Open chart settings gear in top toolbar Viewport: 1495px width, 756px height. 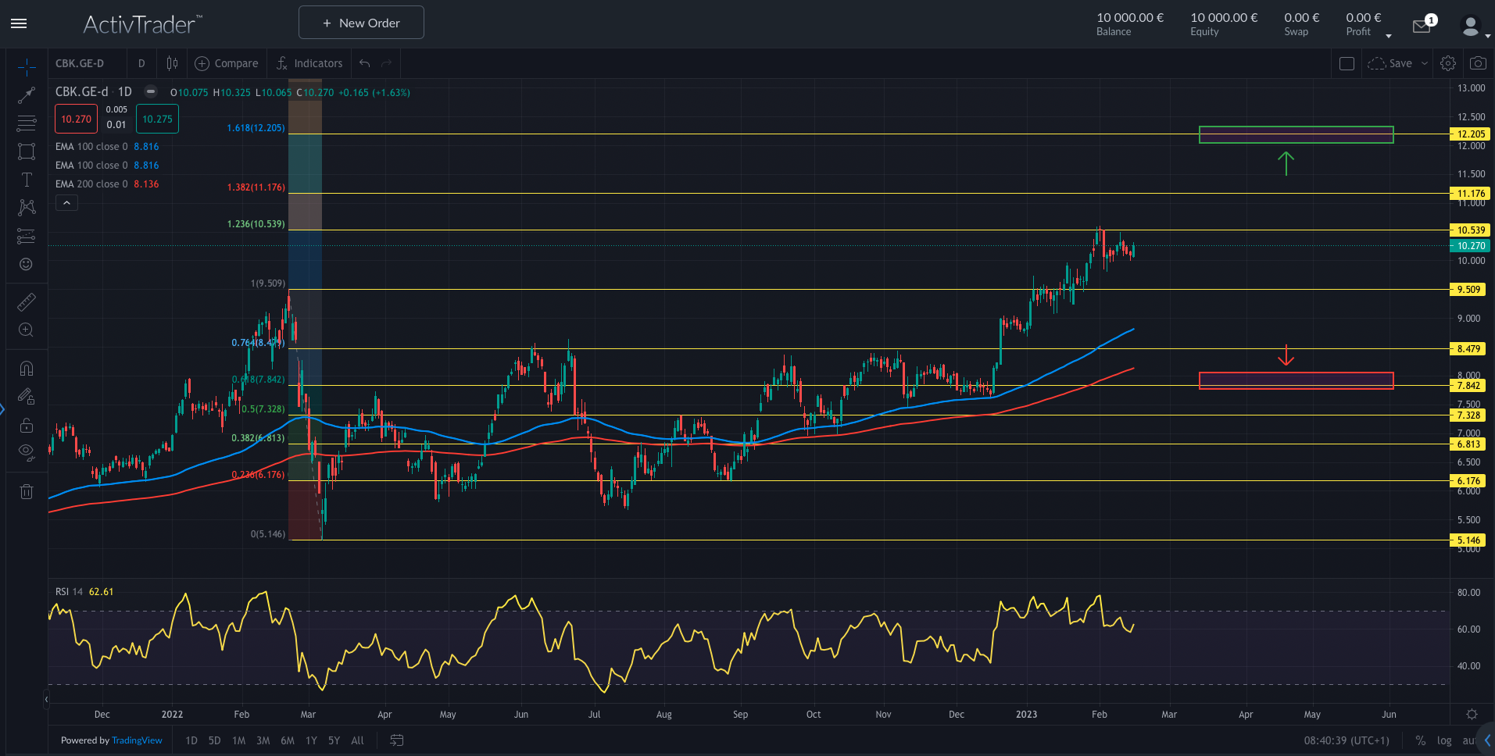point(1447,63)
